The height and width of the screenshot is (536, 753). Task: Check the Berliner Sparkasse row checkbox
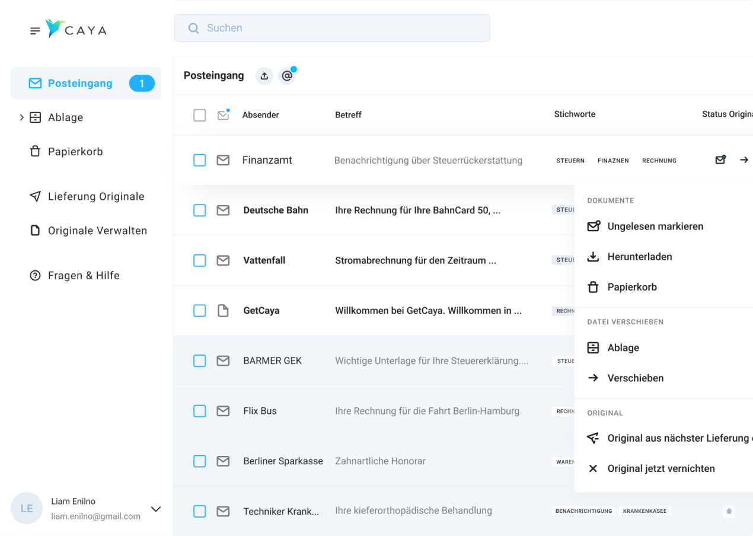[x=200, y=461]
